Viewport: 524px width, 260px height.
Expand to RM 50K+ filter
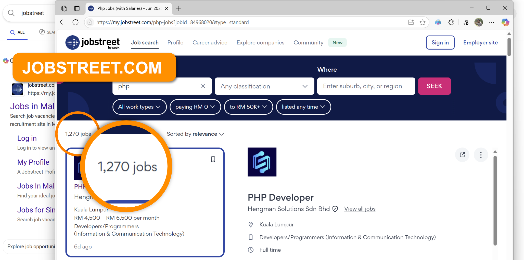pyautogui.click(x=248, y=107)
